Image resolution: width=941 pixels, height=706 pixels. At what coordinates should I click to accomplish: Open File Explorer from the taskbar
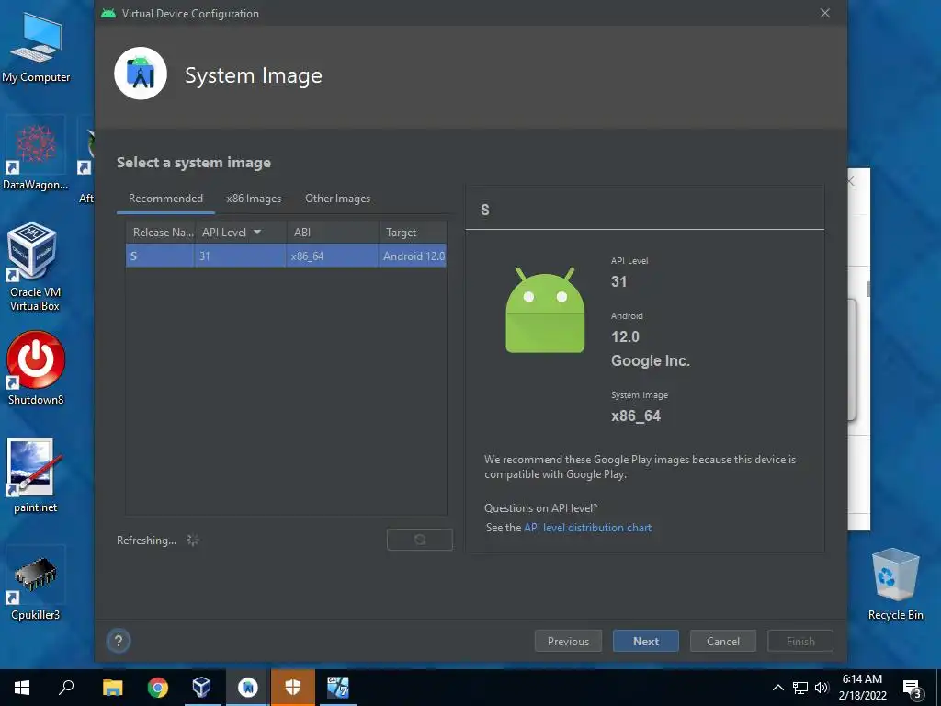click(112, 688)
